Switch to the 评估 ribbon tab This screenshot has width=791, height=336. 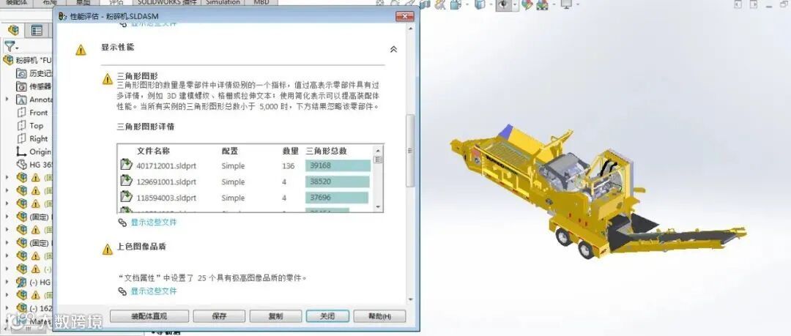pyautogui.click(x=116, y=2)
